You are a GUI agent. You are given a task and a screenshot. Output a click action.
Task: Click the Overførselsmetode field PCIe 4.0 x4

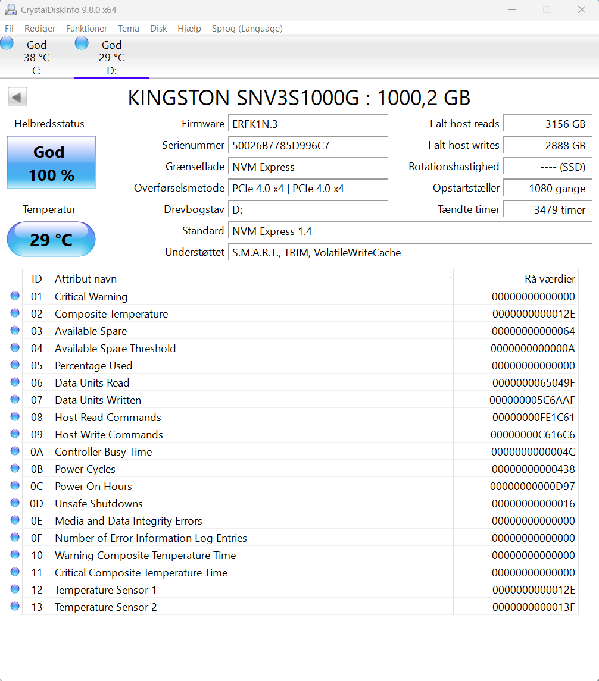(308, 189)
